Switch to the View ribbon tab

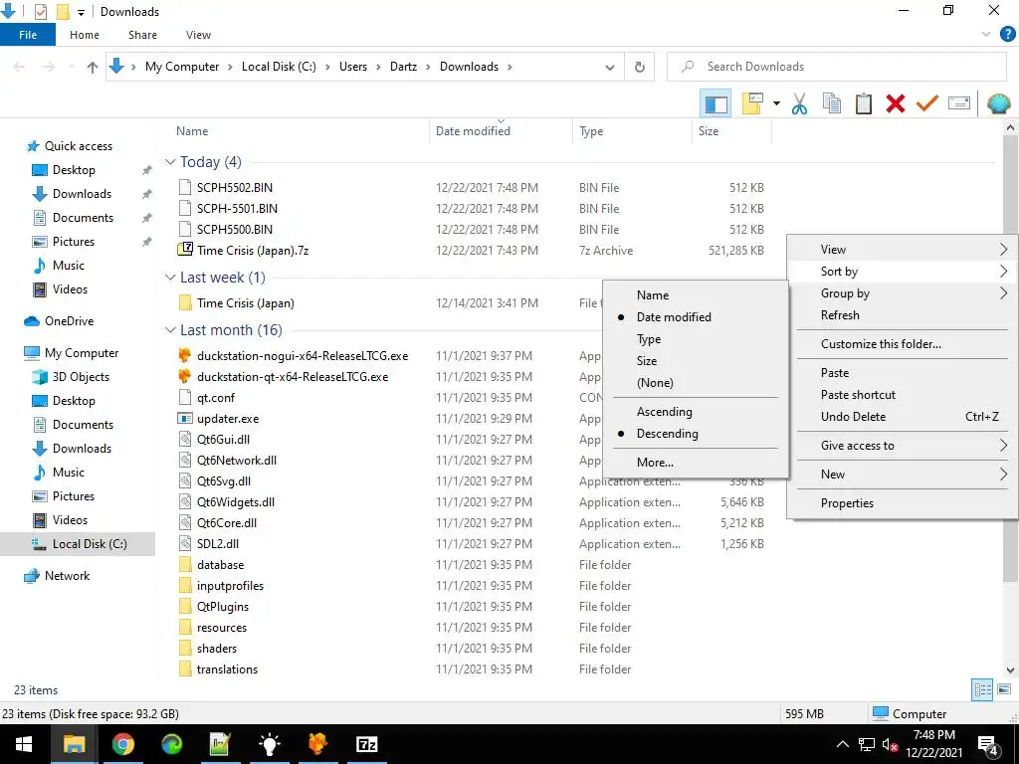[x=198, y=35]
